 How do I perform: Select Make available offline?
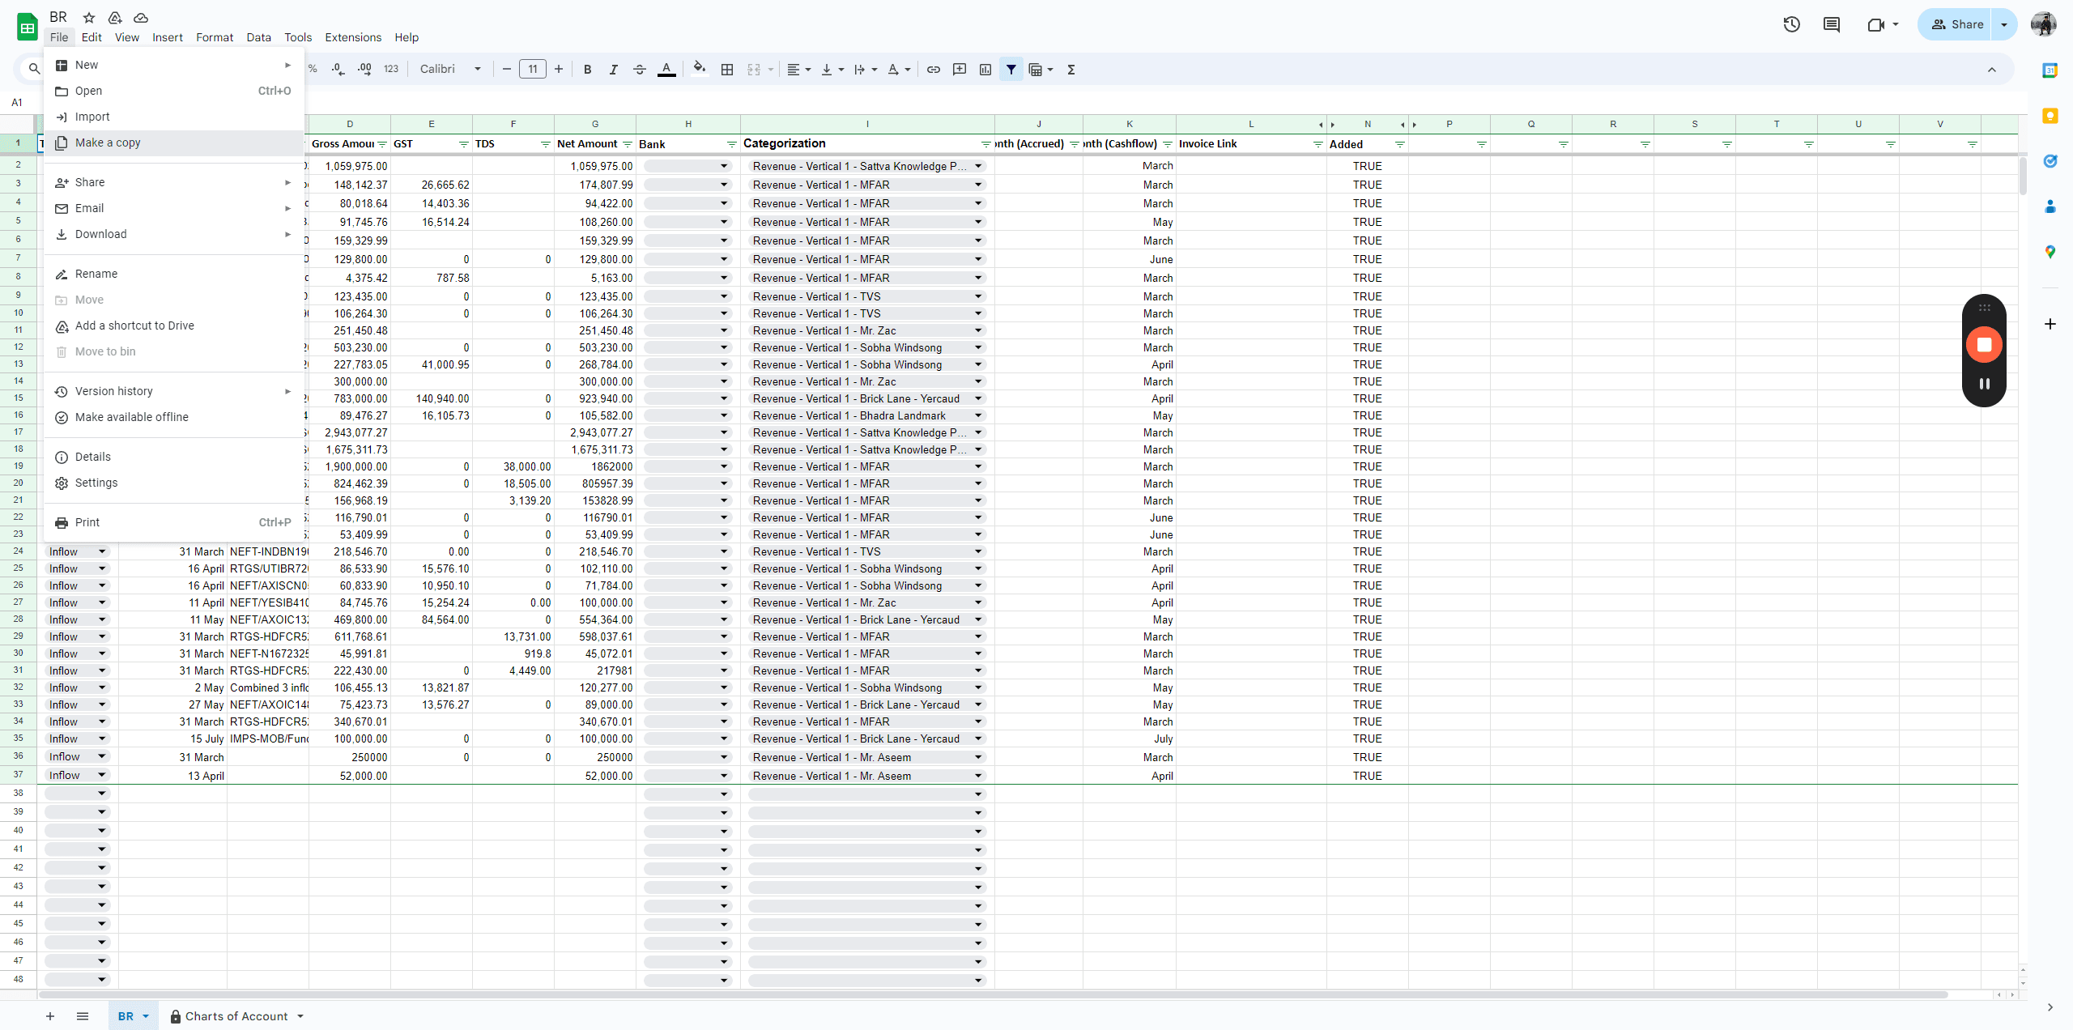pos(174,417)
